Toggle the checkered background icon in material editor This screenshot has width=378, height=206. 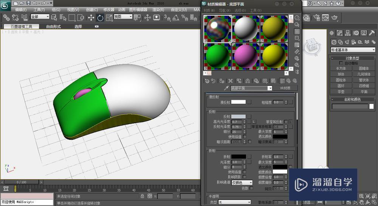click(297, 31)
